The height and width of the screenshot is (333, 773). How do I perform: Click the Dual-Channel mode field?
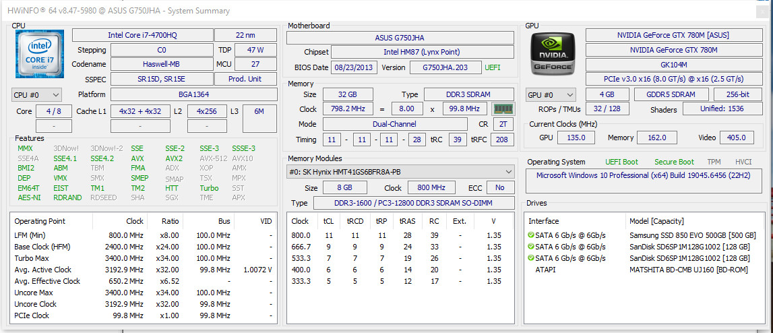pos(395,124)
